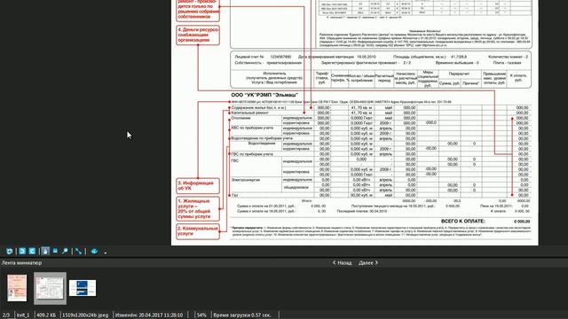
Task: Go to previous image with Назад
Action: [342, 263]
